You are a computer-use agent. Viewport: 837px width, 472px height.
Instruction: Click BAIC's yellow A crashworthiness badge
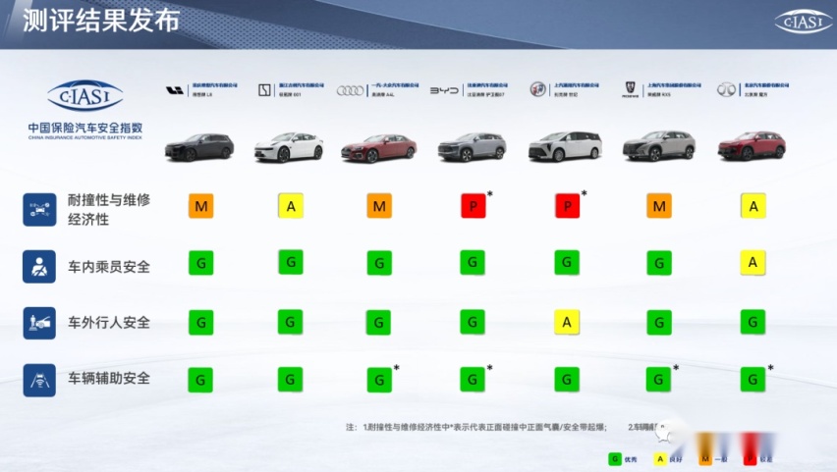click(753, 206)
